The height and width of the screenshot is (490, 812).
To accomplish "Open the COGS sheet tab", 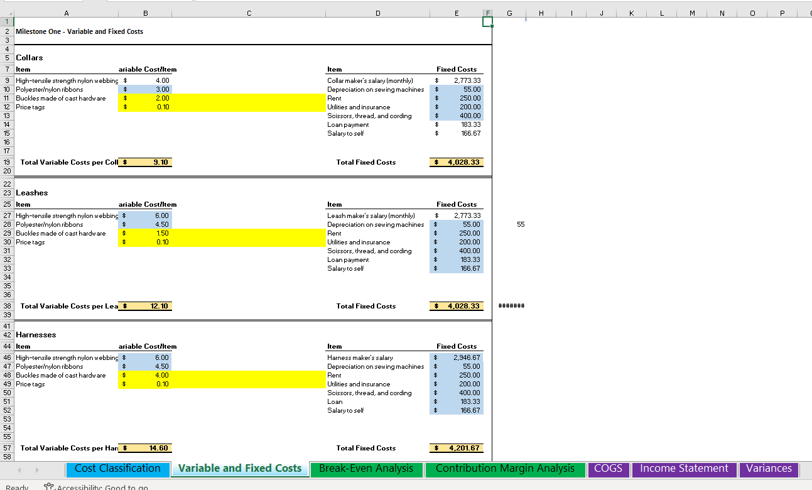I will [608, 469].
